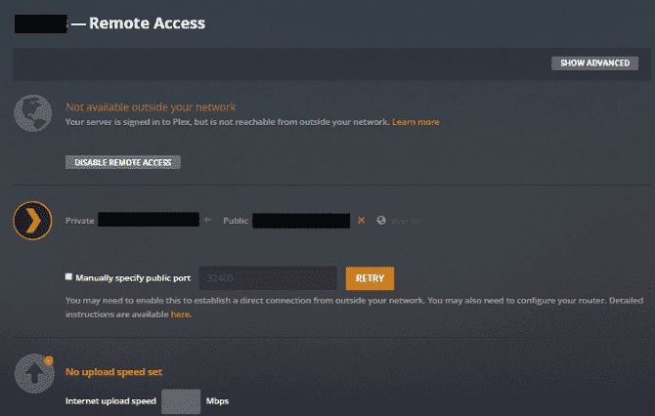The height and width of the screenshot is (416, 655).
Task: Open the Learn more link
Action: [x=415, y=122]
